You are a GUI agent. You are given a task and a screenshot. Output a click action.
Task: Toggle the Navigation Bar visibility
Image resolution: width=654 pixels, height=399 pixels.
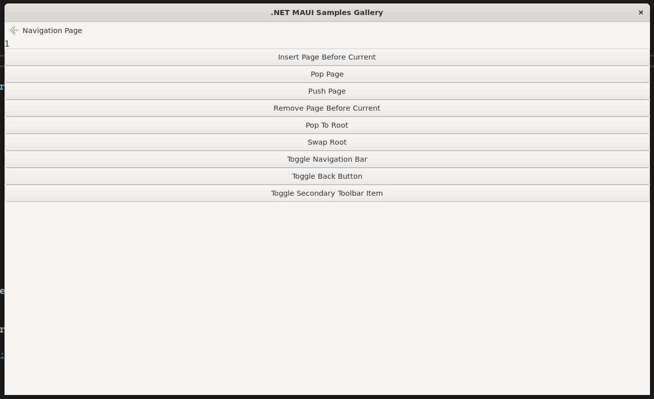[327, 159]
